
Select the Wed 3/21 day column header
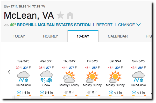tap(46, 61)
